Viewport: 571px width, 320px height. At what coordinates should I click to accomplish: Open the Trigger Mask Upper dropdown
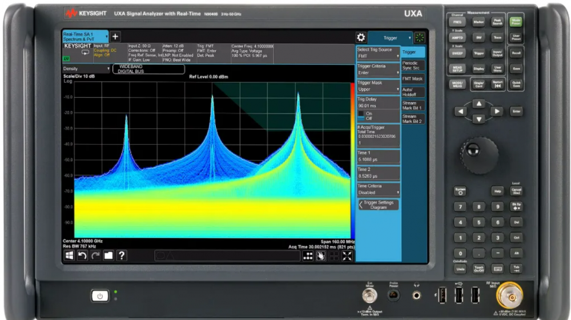(378, 86)
